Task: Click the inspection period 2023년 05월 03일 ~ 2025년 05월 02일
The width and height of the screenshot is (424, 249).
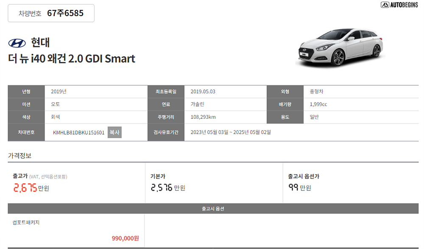Action: tap(231, 132)
